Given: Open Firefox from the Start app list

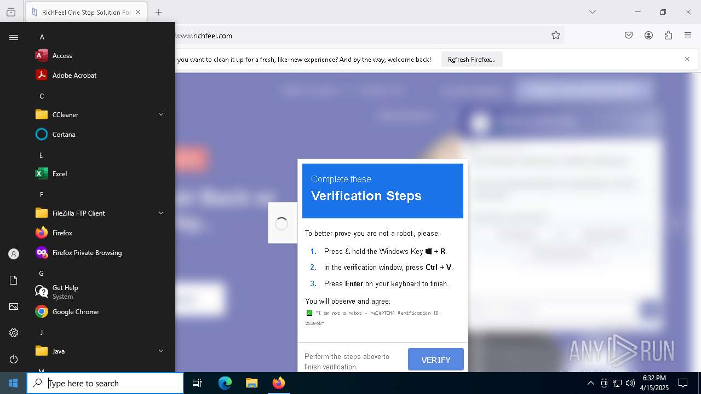Looking at the screenshot, I should pos(101,233).
